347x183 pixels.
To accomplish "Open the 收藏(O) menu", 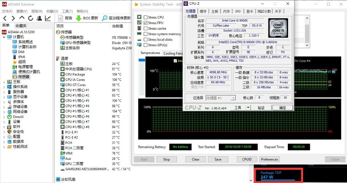I will (52, 11).
